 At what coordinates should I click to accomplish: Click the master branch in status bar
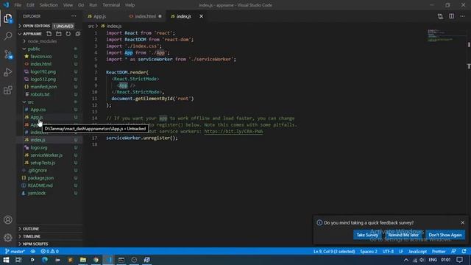pos(15,251)
